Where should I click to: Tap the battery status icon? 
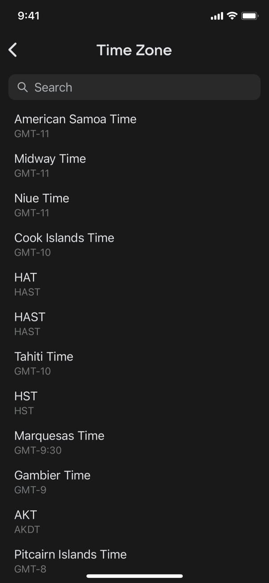(x=250, y=16)
